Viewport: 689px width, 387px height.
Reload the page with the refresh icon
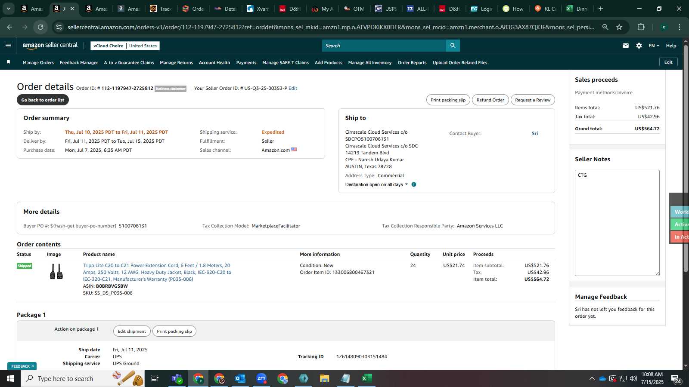click(x=40, y=27)
